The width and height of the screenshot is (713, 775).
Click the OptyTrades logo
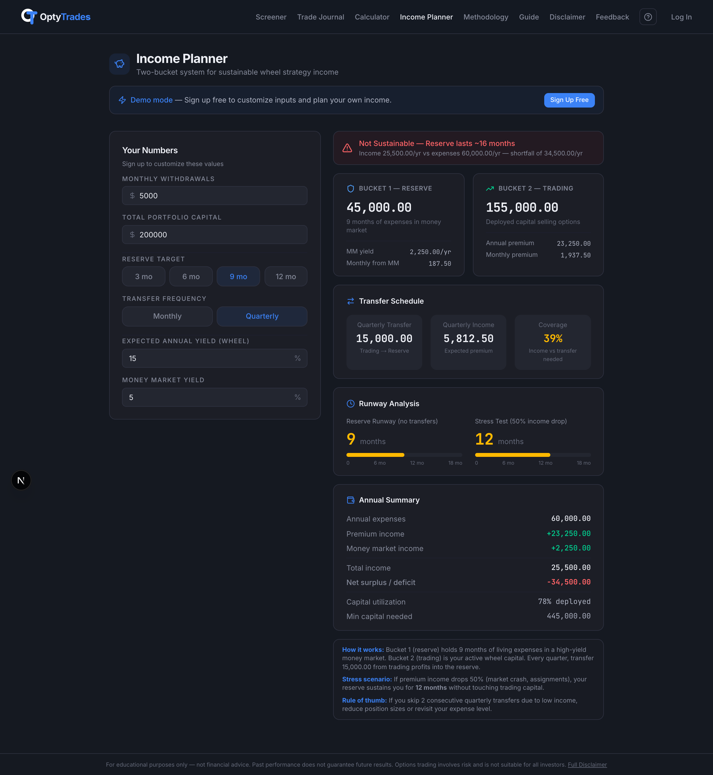click(55, 17)
